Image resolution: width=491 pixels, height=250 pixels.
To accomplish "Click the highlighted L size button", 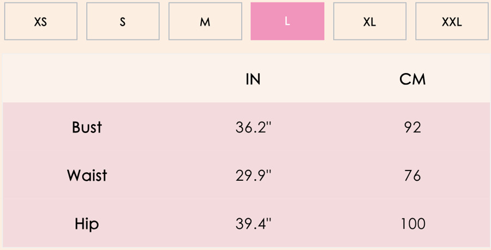I will [288, 21].
